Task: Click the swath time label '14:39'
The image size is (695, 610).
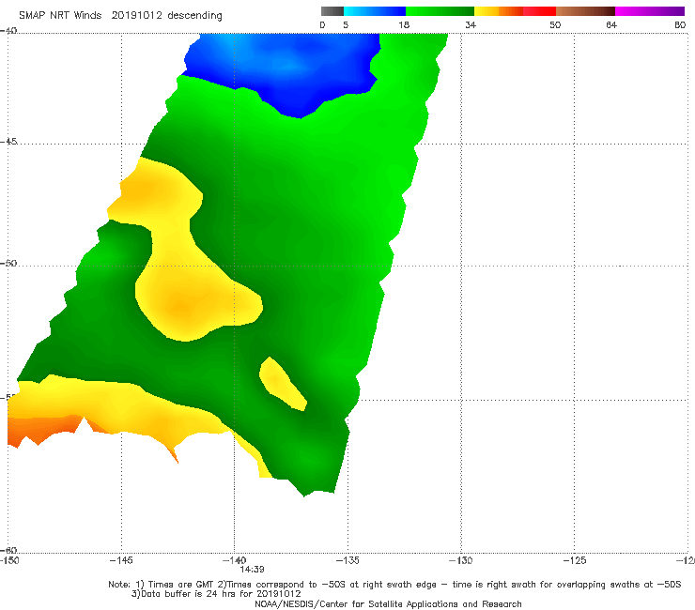Action: point(253,570)
